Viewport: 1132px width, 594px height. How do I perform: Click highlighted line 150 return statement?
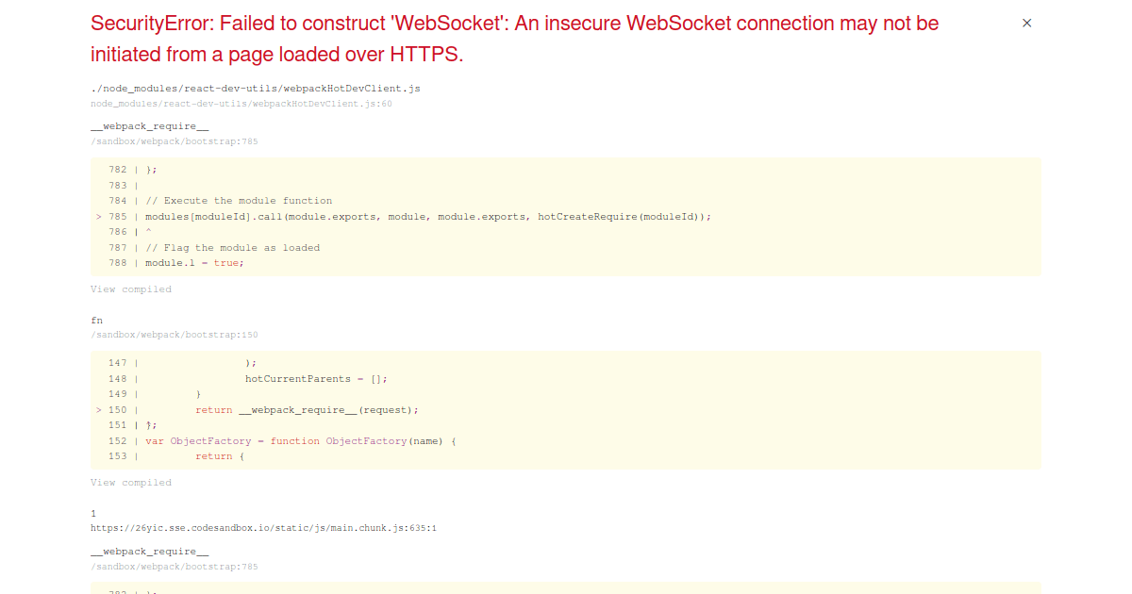point(307,410)
